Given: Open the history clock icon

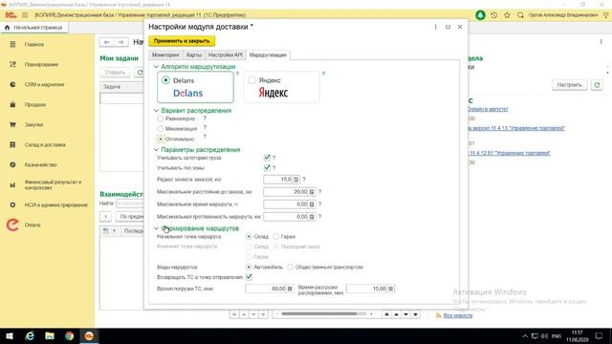Looking at the screenshot, I should pos(493,15).
